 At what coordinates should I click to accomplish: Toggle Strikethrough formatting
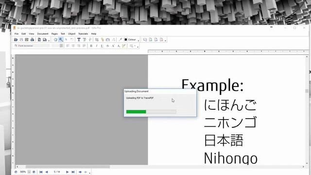click(107, 46)
